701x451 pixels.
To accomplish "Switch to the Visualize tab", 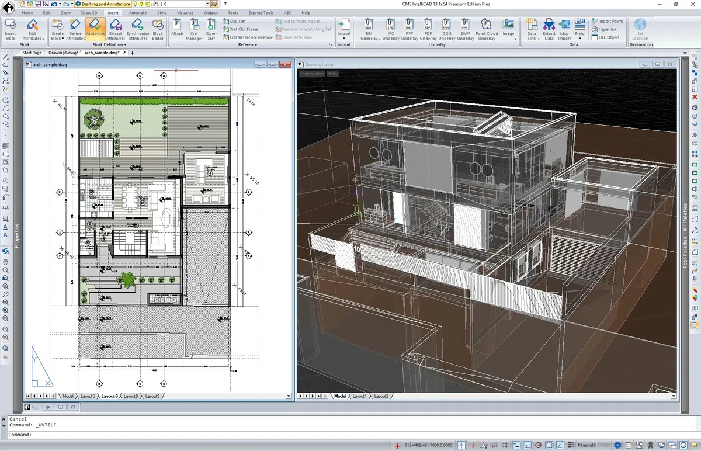I will tap(185, 12).
